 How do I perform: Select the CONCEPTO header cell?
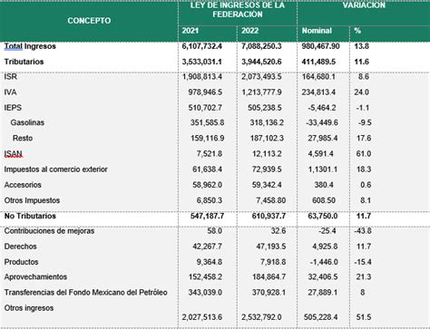[89, 21]
